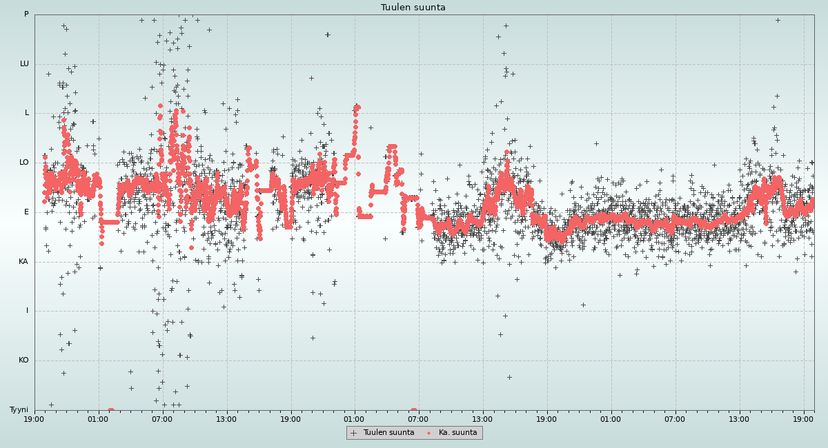
Task: Select the 'Ka. suunta' legend entry text
Action: pos(457,433)
